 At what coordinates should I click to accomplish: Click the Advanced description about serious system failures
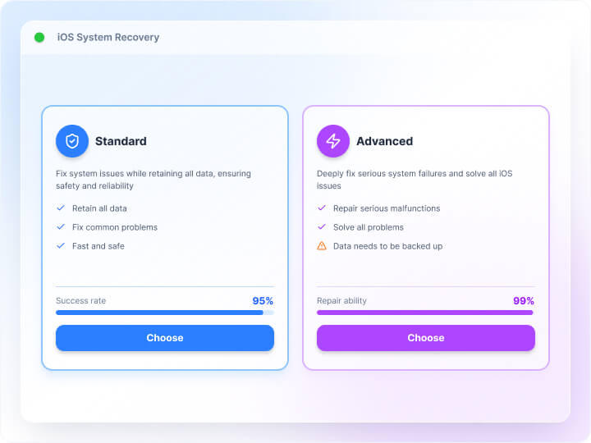tap(415, 180)
